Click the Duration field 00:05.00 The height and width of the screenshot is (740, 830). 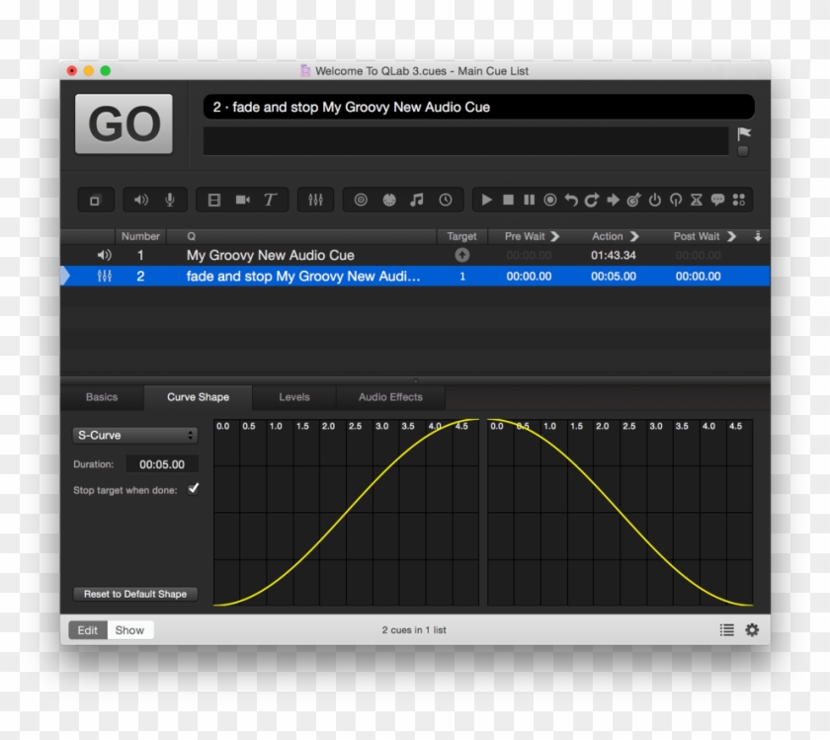tap(162, 464)
